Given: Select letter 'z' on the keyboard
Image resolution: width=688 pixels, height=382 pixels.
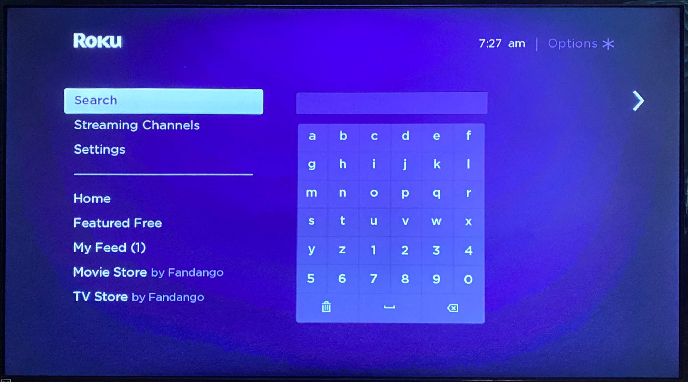Looking at the screenshot, I should pos(342,249).
